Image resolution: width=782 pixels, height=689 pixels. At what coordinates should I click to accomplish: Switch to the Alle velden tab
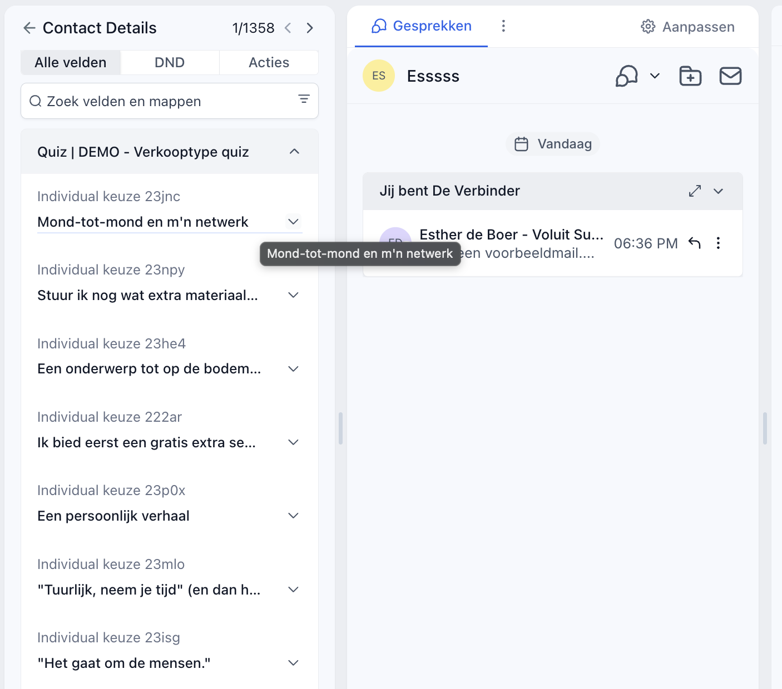[x=71, y=62]
